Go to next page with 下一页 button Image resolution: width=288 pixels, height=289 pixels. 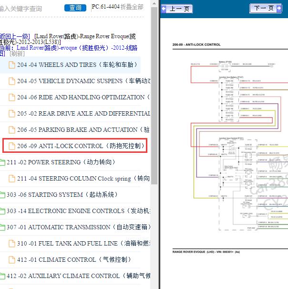[266, 8]
